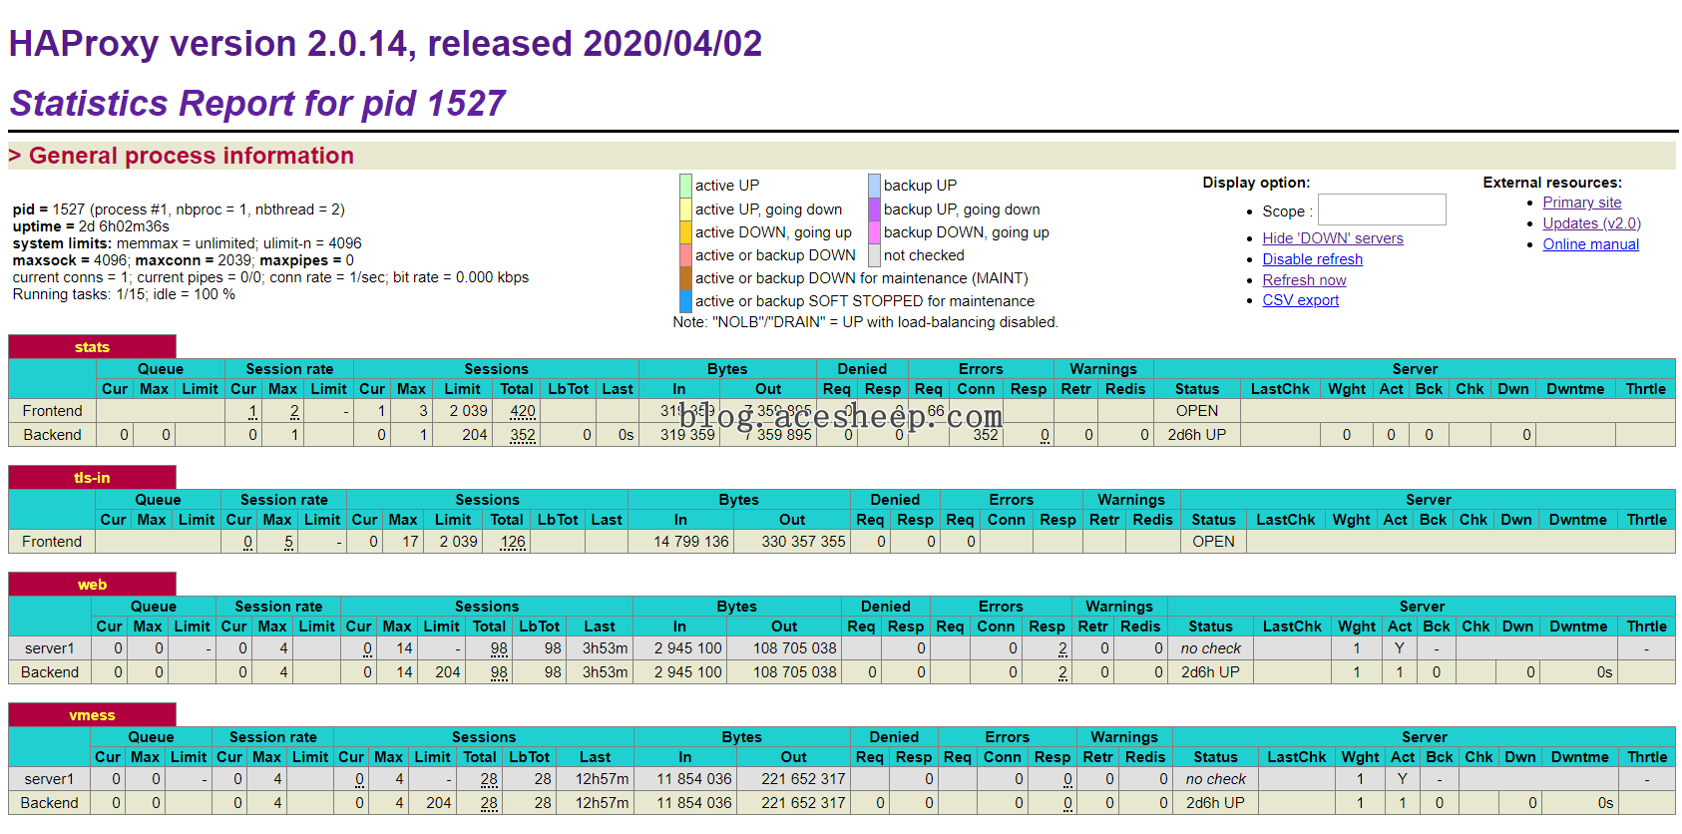Viewport: 1682px width, 834px height.
Task: Click the 'stats' proxy section title
Action: click(x=92, y=347)
